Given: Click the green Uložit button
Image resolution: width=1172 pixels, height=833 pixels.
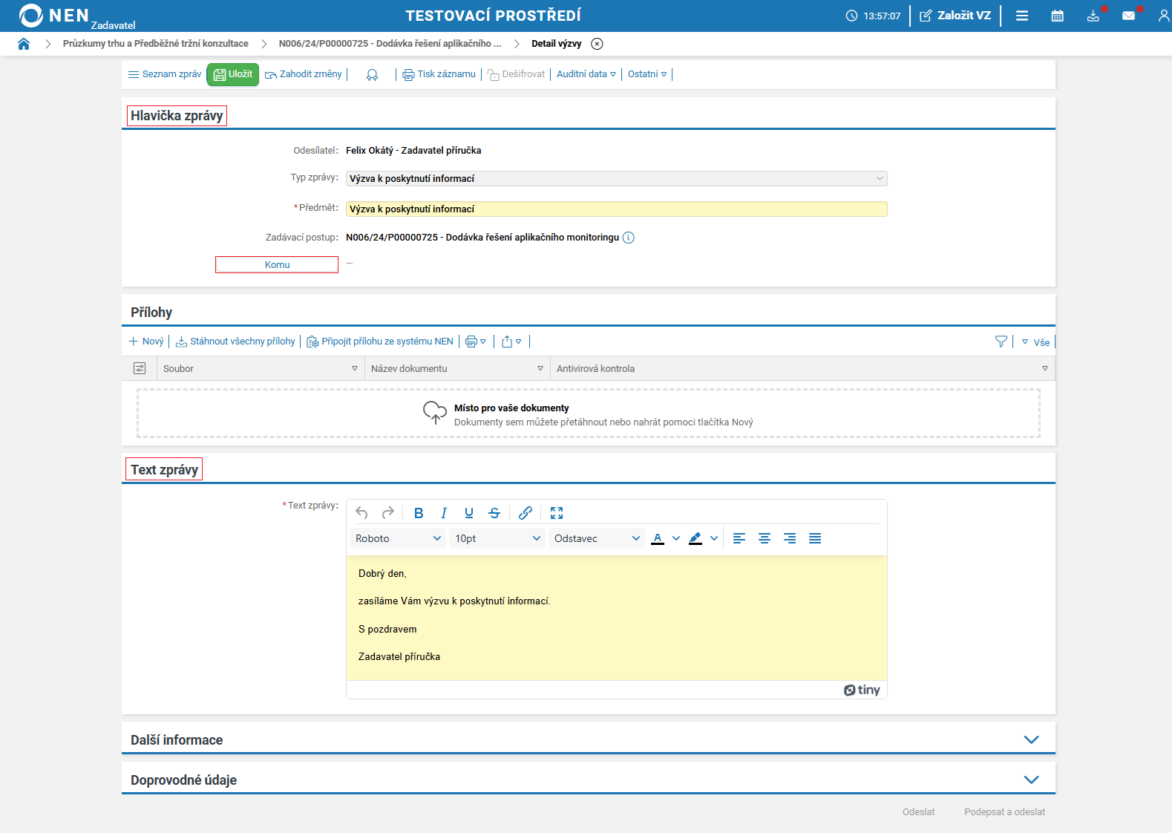Looking at the screenshot, I should [233, 74].
